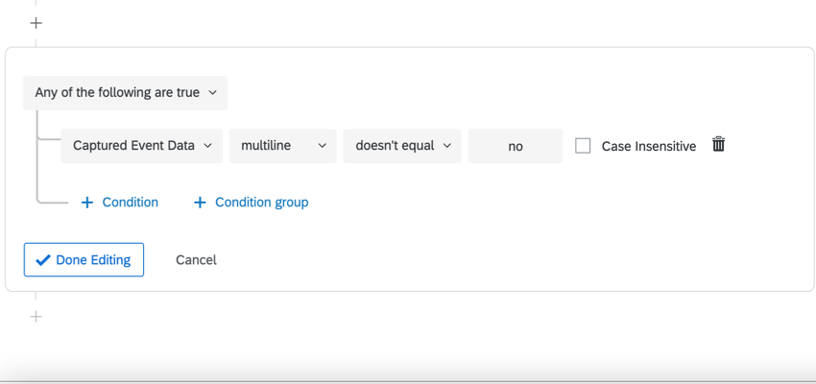Click the chevron arrow beside Captured Event Data
This screenshot has height=384, width=816.
coord(208,146)
